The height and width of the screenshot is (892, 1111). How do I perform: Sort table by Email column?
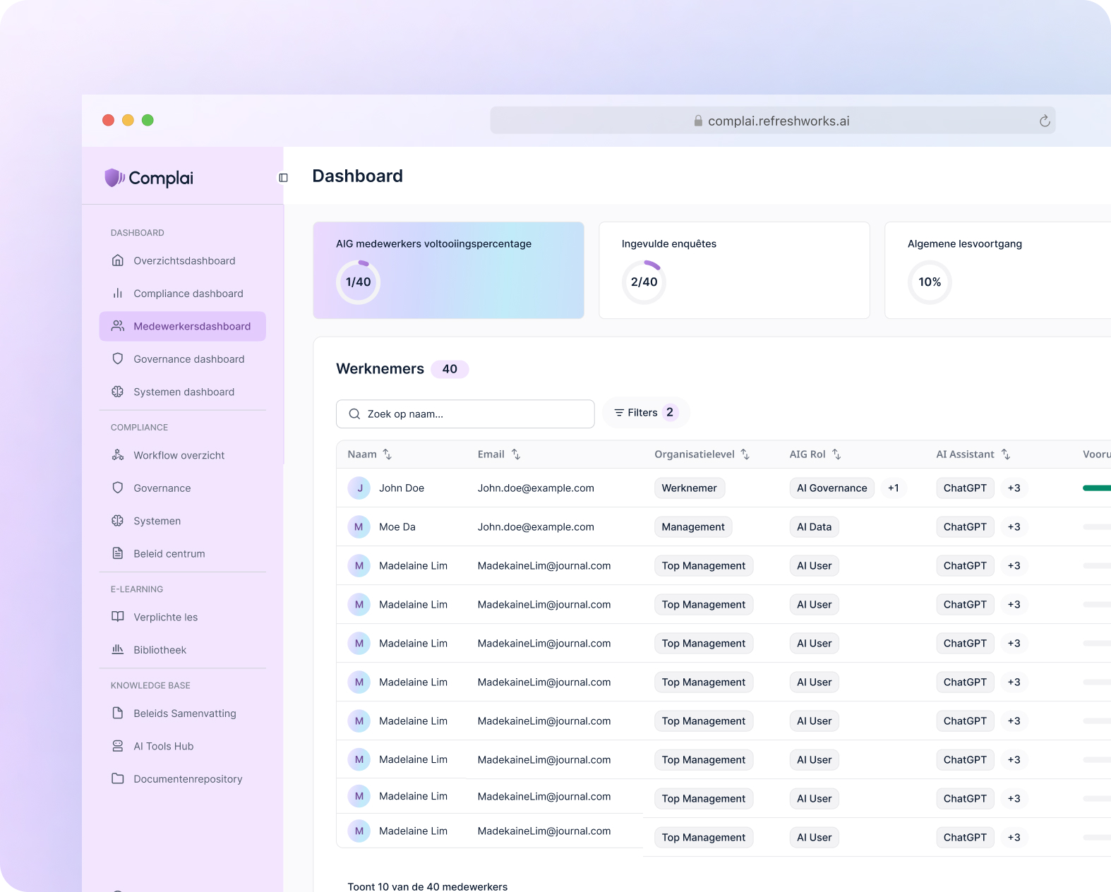click(x=516, y=454)
